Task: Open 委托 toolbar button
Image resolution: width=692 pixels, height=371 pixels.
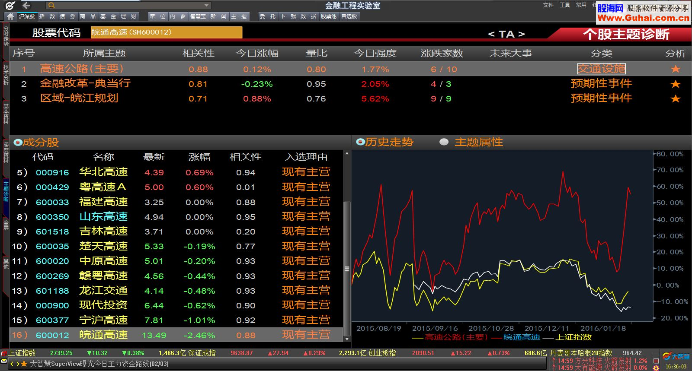Action: (268, 16)
